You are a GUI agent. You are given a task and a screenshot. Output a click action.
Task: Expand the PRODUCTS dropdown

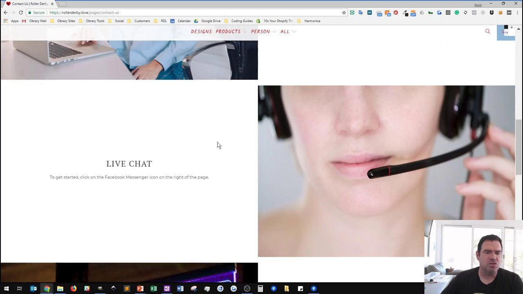coord(232,31)
